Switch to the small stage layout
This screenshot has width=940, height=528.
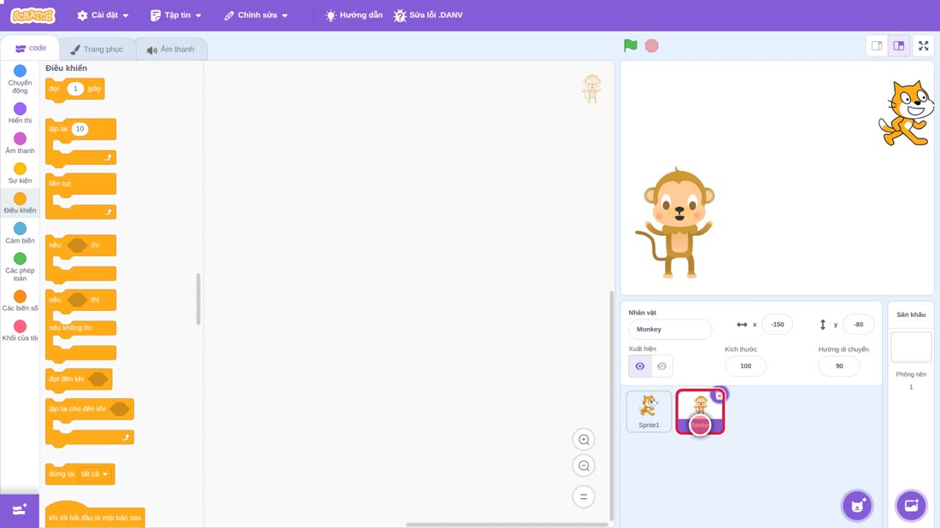(x=877, y=45)
